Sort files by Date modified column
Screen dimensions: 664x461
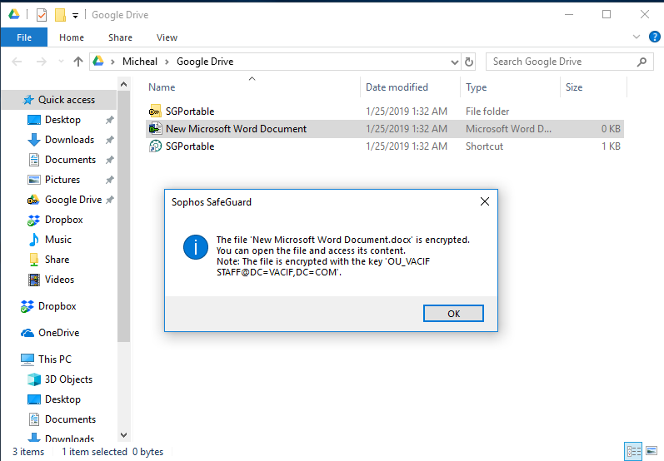pos(410,87)
